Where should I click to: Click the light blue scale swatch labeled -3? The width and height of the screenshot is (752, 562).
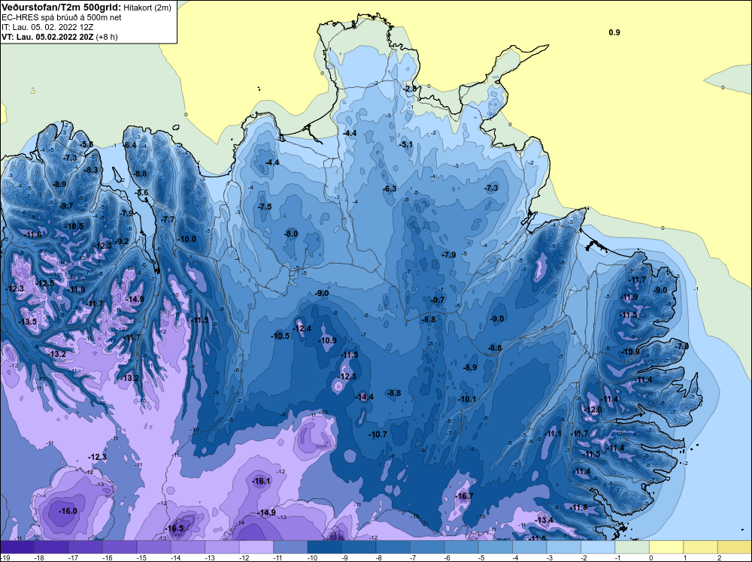point(564,547)
